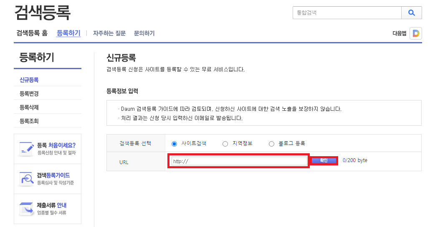
Task: Click the magnifier icon for 검색등록가이드
Action: point(26,179)
